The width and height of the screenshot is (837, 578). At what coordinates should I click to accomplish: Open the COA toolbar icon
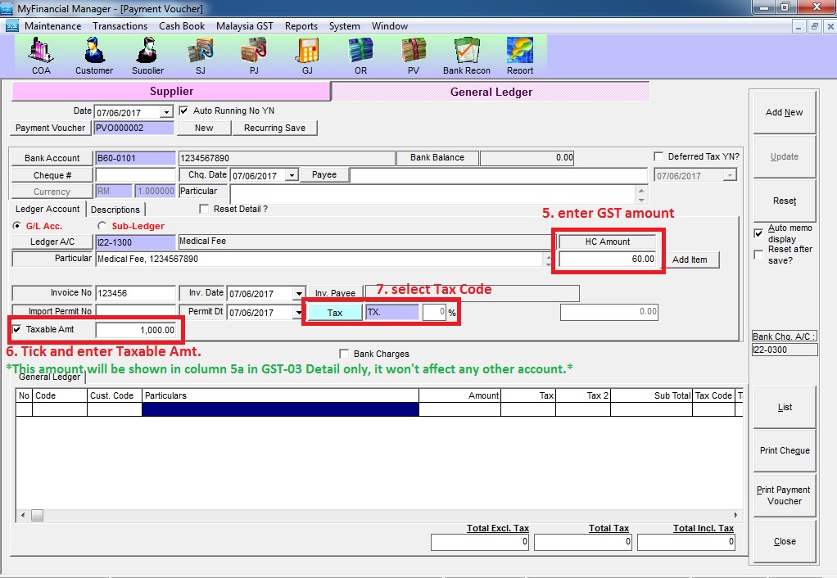(x=40, y=54)
